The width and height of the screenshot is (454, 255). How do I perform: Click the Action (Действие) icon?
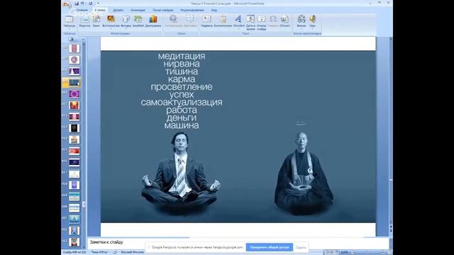(x=190, y=21)
